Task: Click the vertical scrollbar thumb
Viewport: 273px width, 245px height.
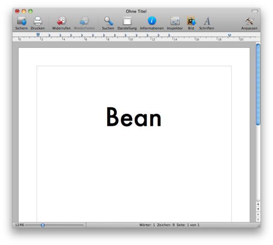Action: tap(258, 85)
